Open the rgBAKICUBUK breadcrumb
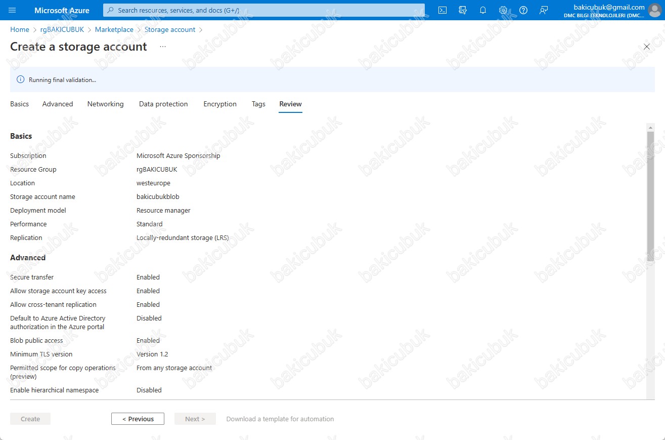Screen dimensions: 665x440 coord(62,30)
